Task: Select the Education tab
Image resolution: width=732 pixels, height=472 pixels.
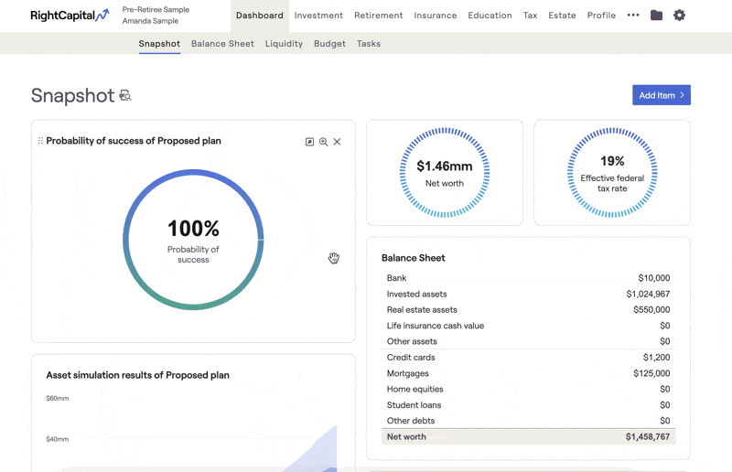Action: coord(490,16)
